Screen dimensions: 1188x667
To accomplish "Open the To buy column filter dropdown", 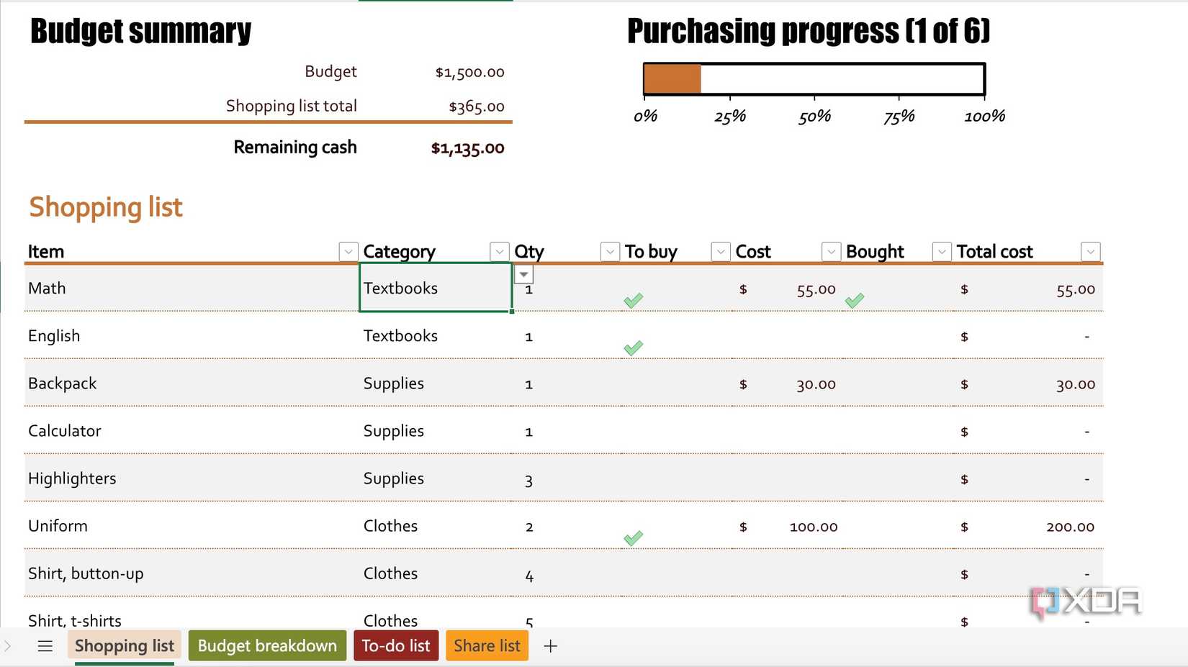I will point(720,251).
